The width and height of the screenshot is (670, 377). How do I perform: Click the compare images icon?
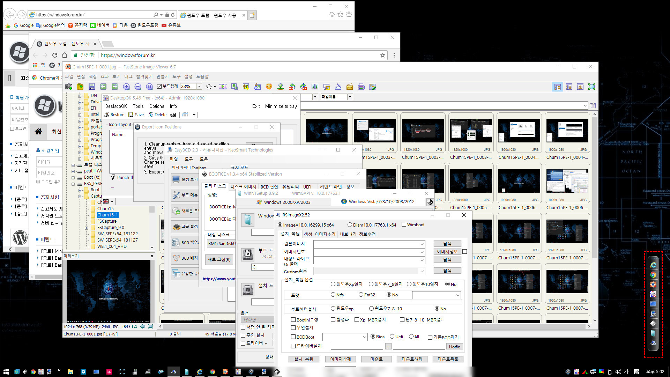coord(315,87)
